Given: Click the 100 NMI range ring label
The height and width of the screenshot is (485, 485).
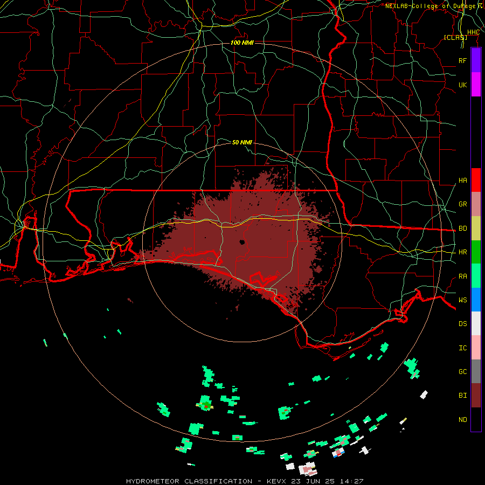Looking at the screenshot, I should click(242, 43).
